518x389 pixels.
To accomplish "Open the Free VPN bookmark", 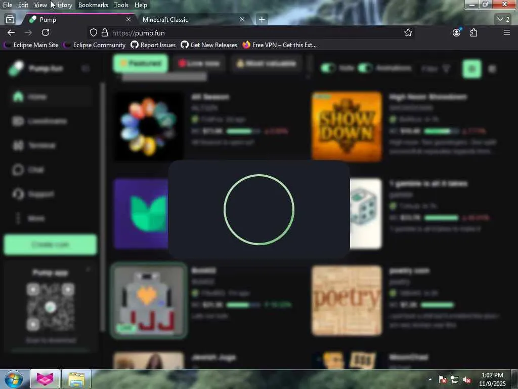I will tap(279, 45).
